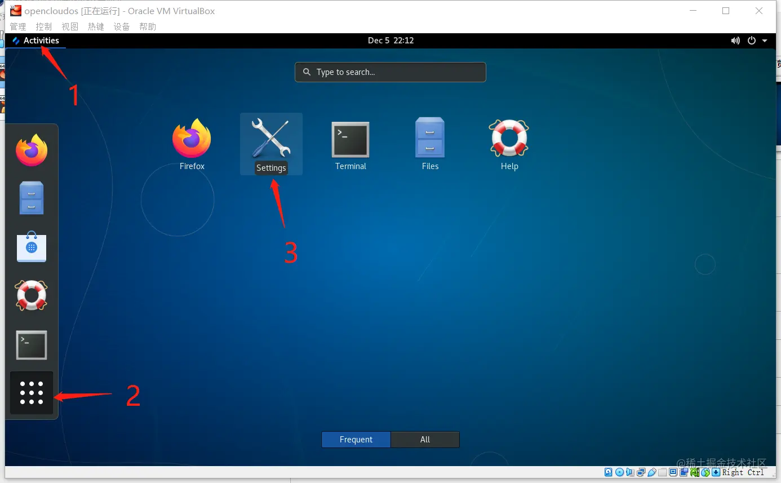Open the Settings app icon

[x=271, y=144]
